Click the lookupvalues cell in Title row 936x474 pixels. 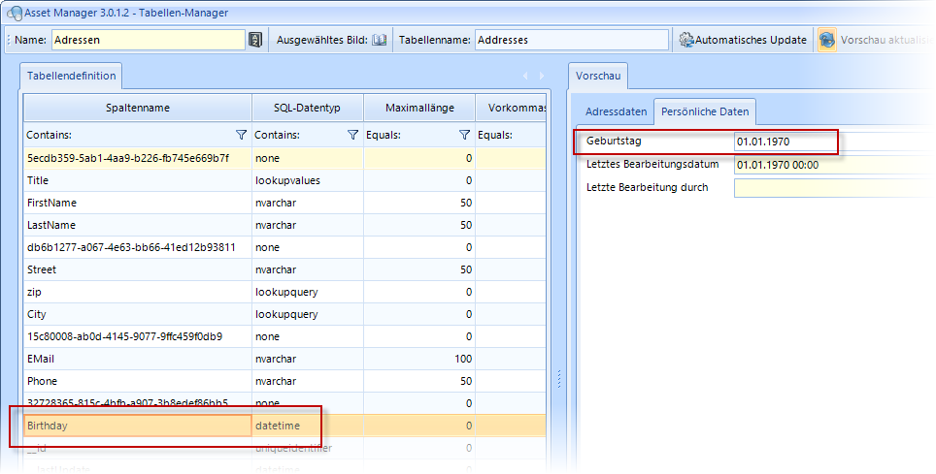(x=308, y=180)
